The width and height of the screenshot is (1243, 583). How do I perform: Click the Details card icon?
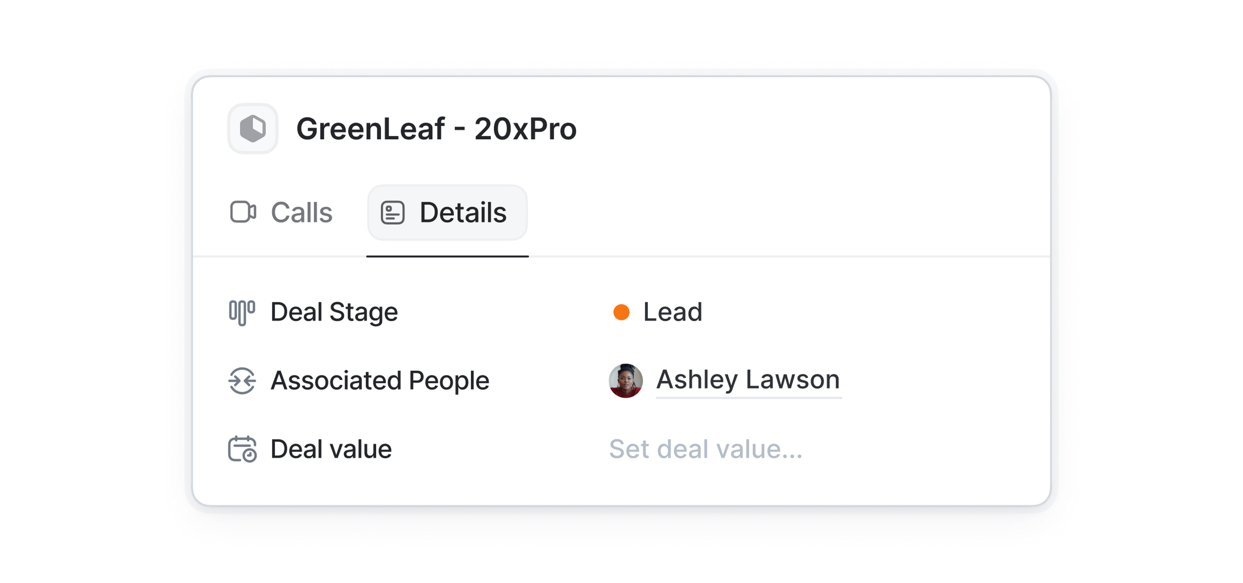coord(392,212)
